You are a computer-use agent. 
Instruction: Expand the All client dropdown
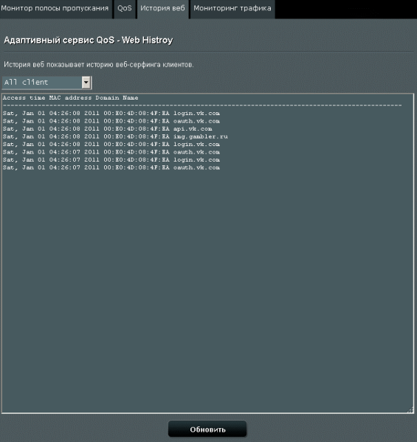(46, 83)
